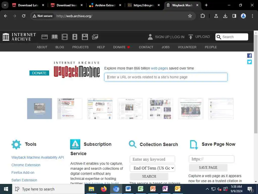Switch to the Download Late tab

tap(28, 5)
